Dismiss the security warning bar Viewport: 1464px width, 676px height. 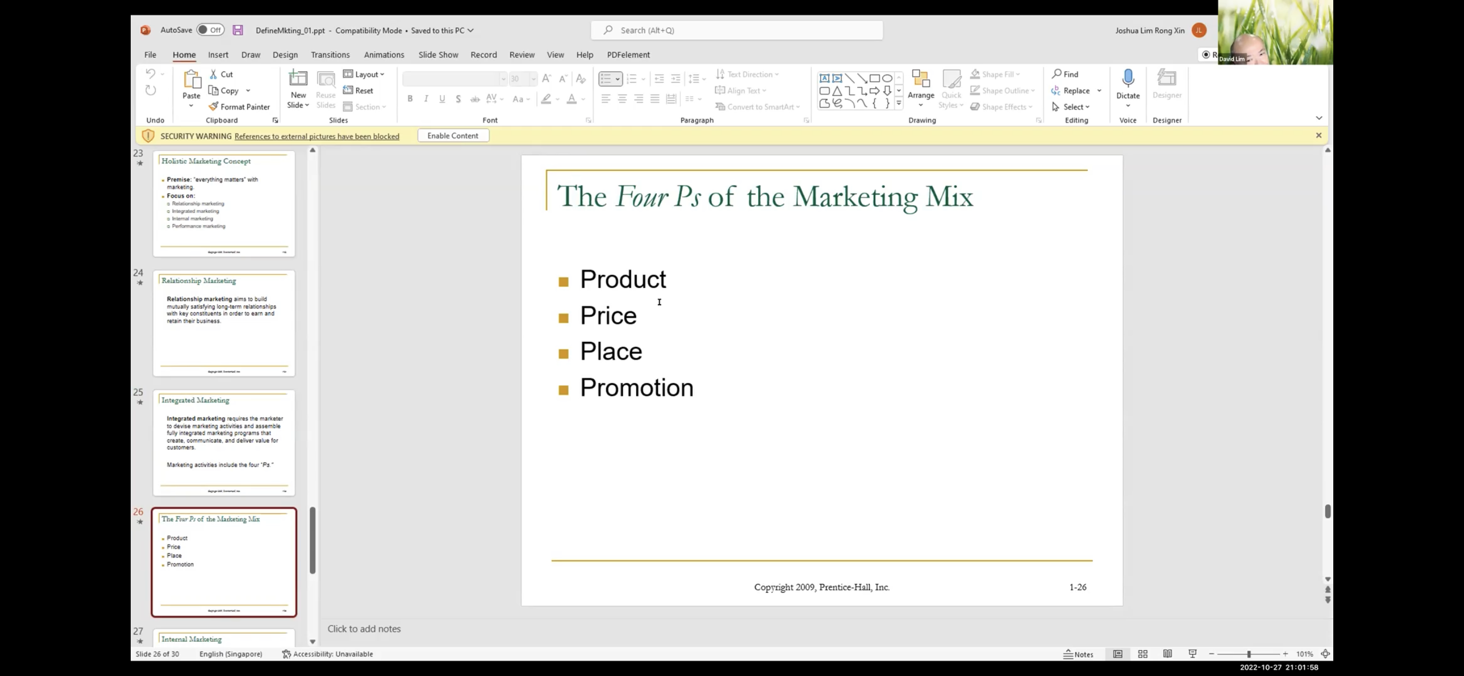1319,135
